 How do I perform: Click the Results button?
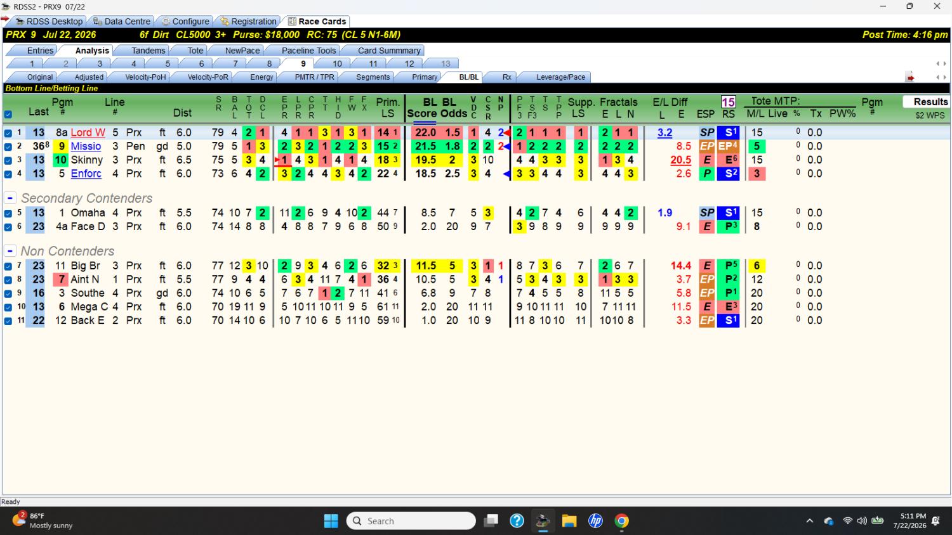click(x=926, y=101)
